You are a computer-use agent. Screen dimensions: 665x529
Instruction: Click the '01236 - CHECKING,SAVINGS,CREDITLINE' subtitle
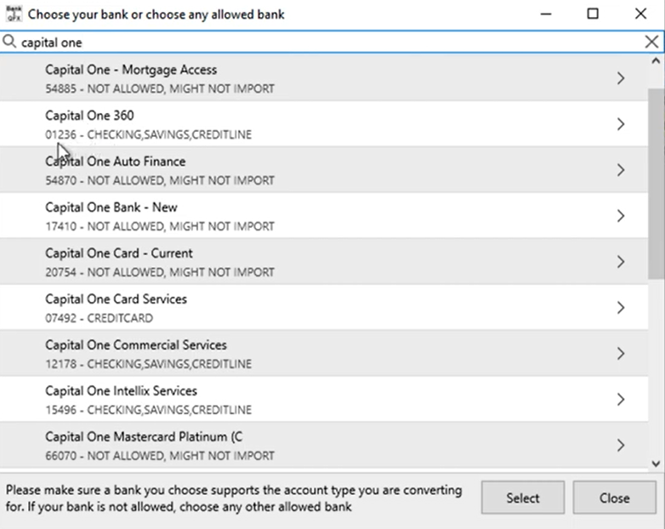click(149, 134)
